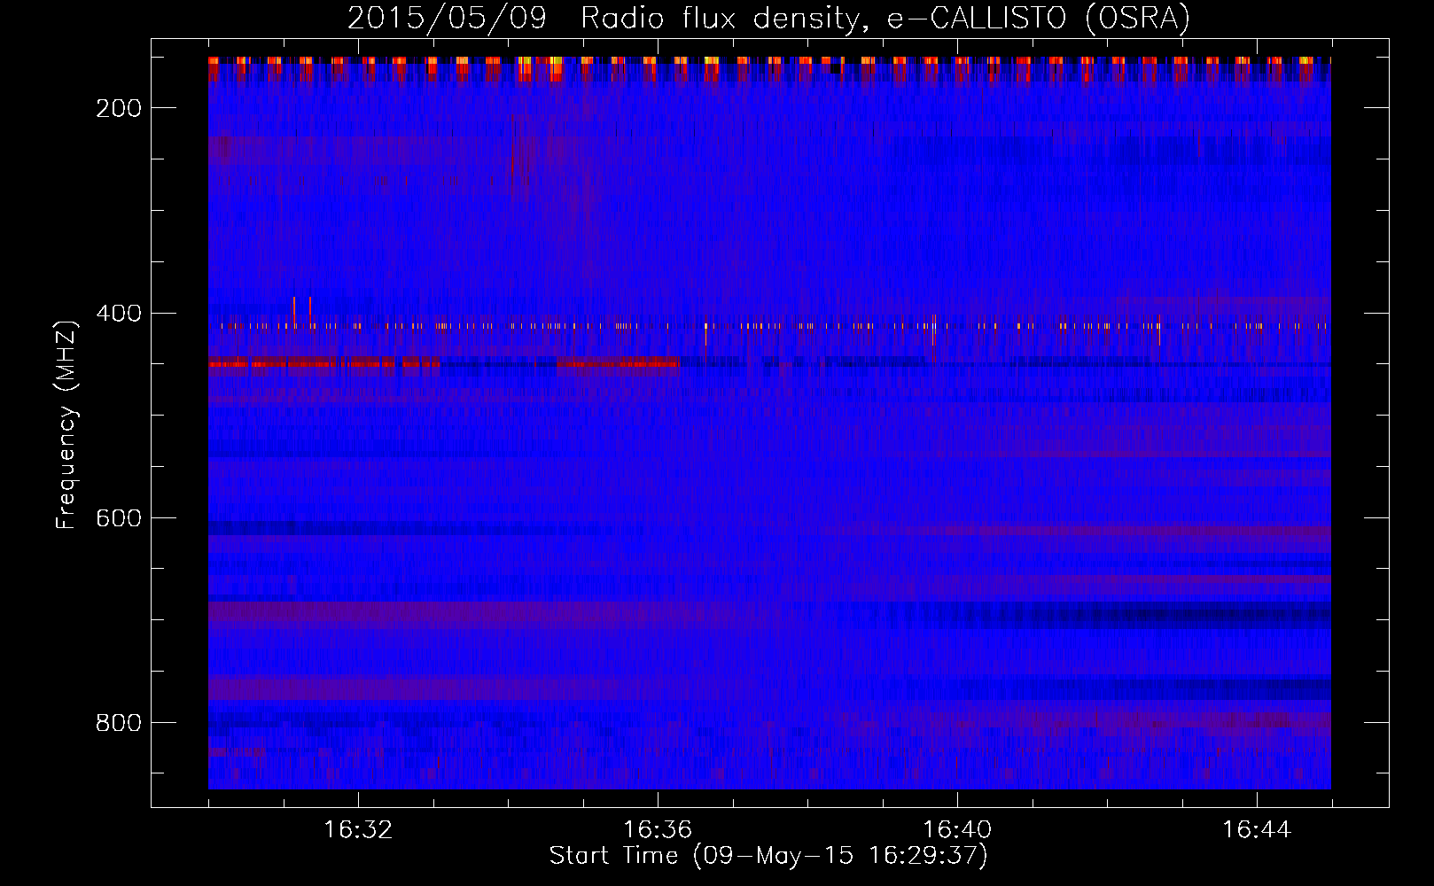Click the 600 frequency tick label
1434x886 pixels.
119,518
